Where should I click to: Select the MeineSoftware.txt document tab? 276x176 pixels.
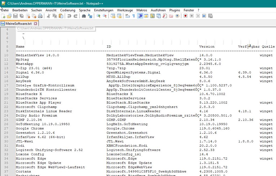click(19, 23)
